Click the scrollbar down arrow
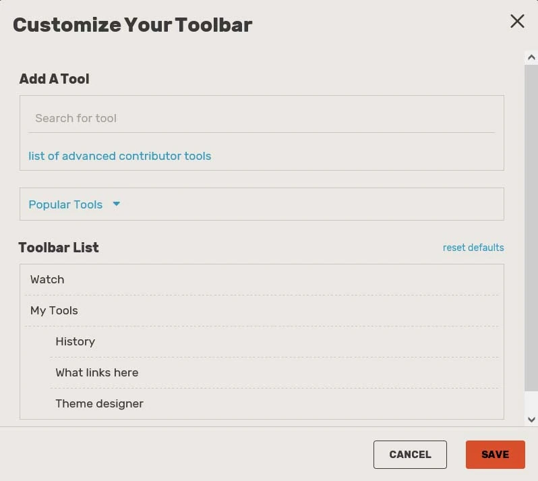This screenshot has height=481, width=538. coord(531,419)
